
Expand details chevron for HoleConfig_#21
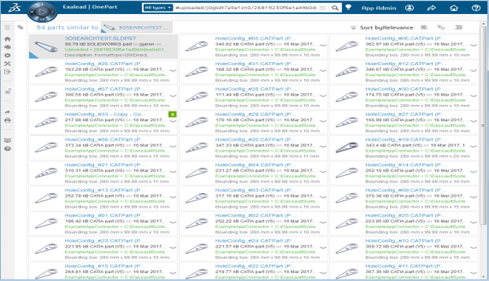tap(173, 172)
